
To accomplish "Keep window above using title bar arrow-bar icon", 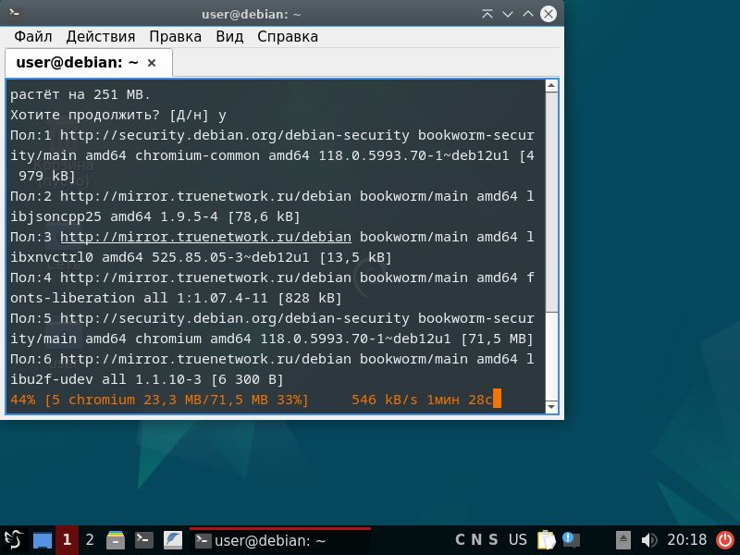I will [487, 14].
